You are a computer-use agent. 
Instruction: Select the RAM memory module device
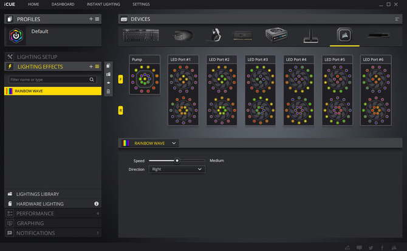(242, 35)
